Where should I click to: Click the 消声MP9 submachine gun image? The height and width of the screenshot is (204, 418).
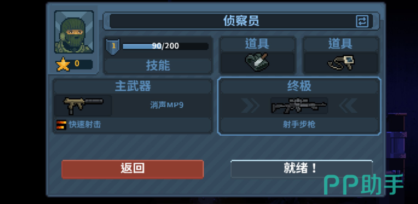[x=83, y=105]
